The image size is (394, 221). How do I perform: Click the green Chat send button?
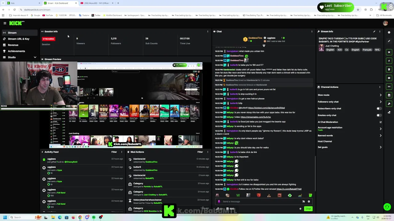coord(308,209)
